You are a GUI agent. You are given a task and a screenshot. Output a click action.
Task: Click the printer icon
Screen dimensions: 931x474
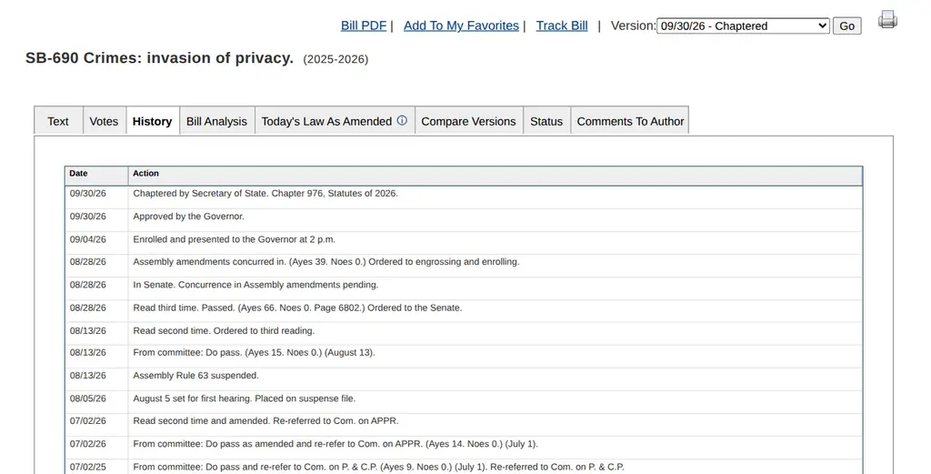(x=887, y=20)
